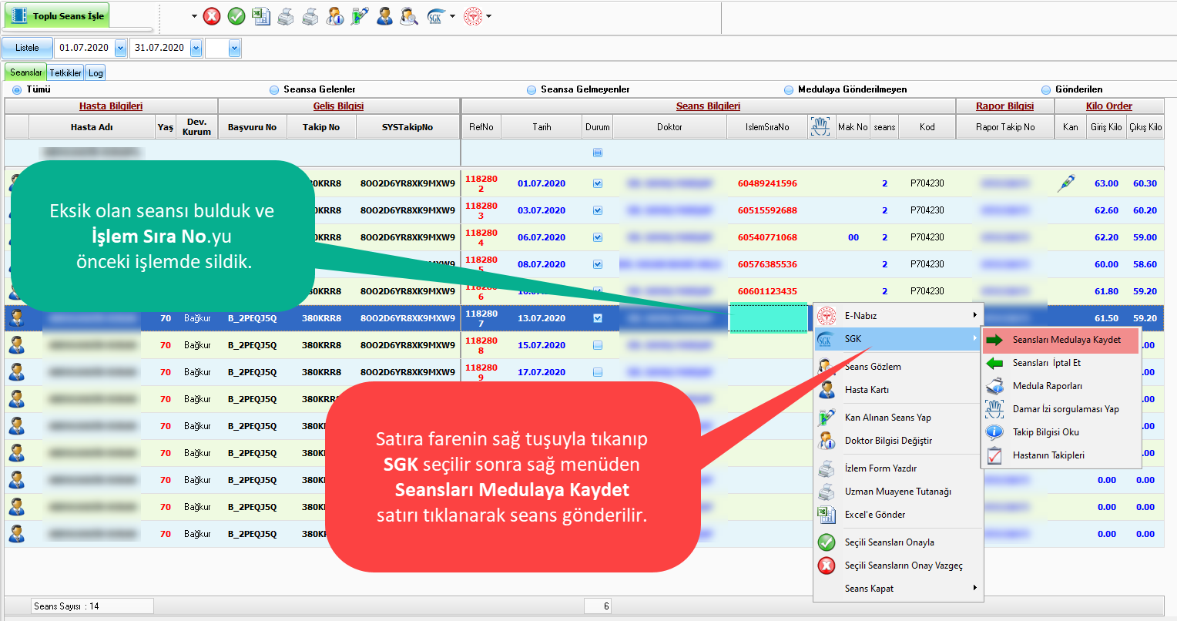The width and height of the screenshot is (1177, 621).
Task: Click IslemSiraNo 60489241596 cell
Action: [767, 183]
